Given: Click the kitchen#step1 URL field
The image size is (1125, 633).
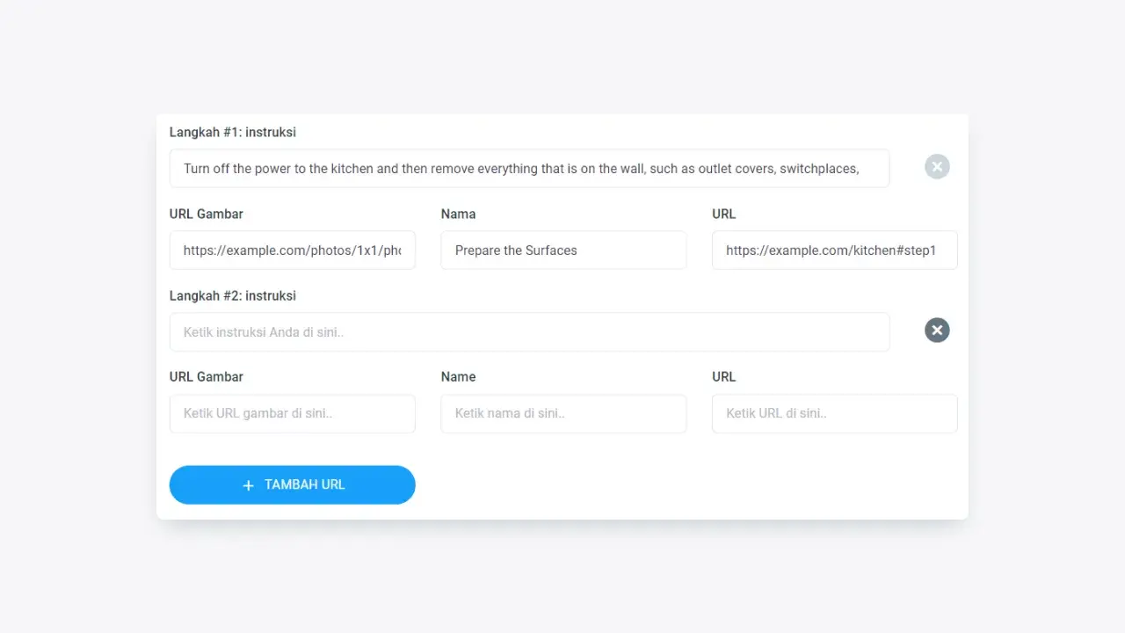Looking at the screenshot, I should pos(834,251).
